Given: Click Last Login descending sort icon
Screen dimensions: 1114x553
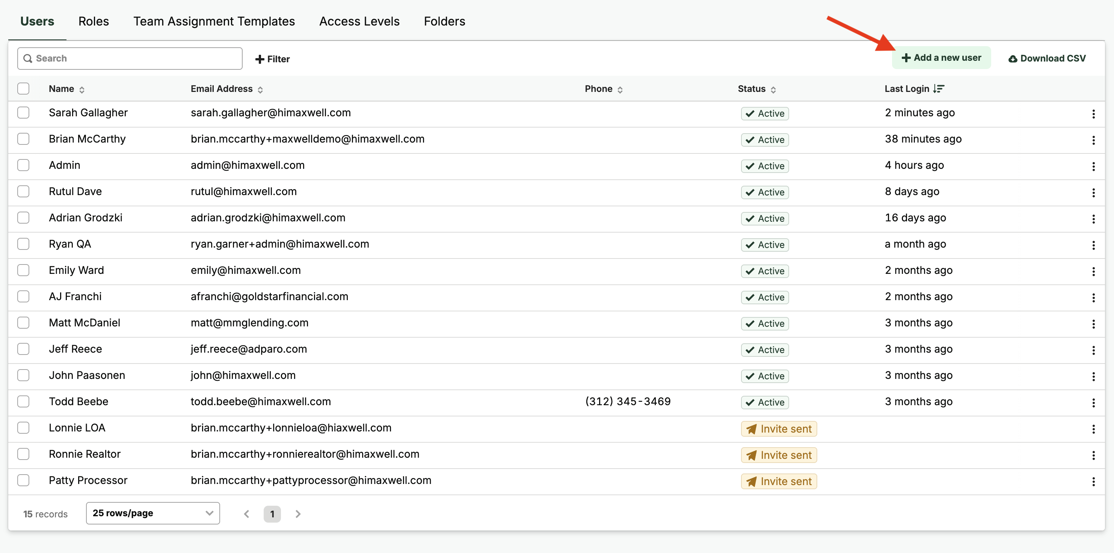Looking at the screenshot, I should coord(939,89).
